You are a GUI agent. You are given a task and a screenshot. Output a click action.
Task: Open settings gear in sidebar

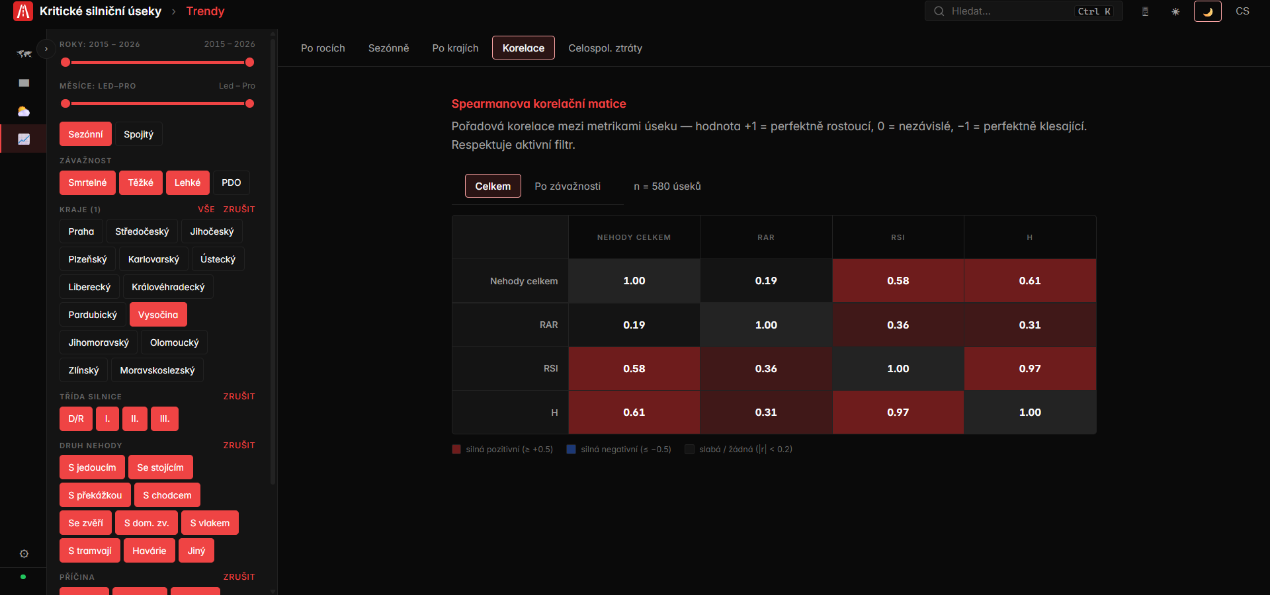pos(24,554)
